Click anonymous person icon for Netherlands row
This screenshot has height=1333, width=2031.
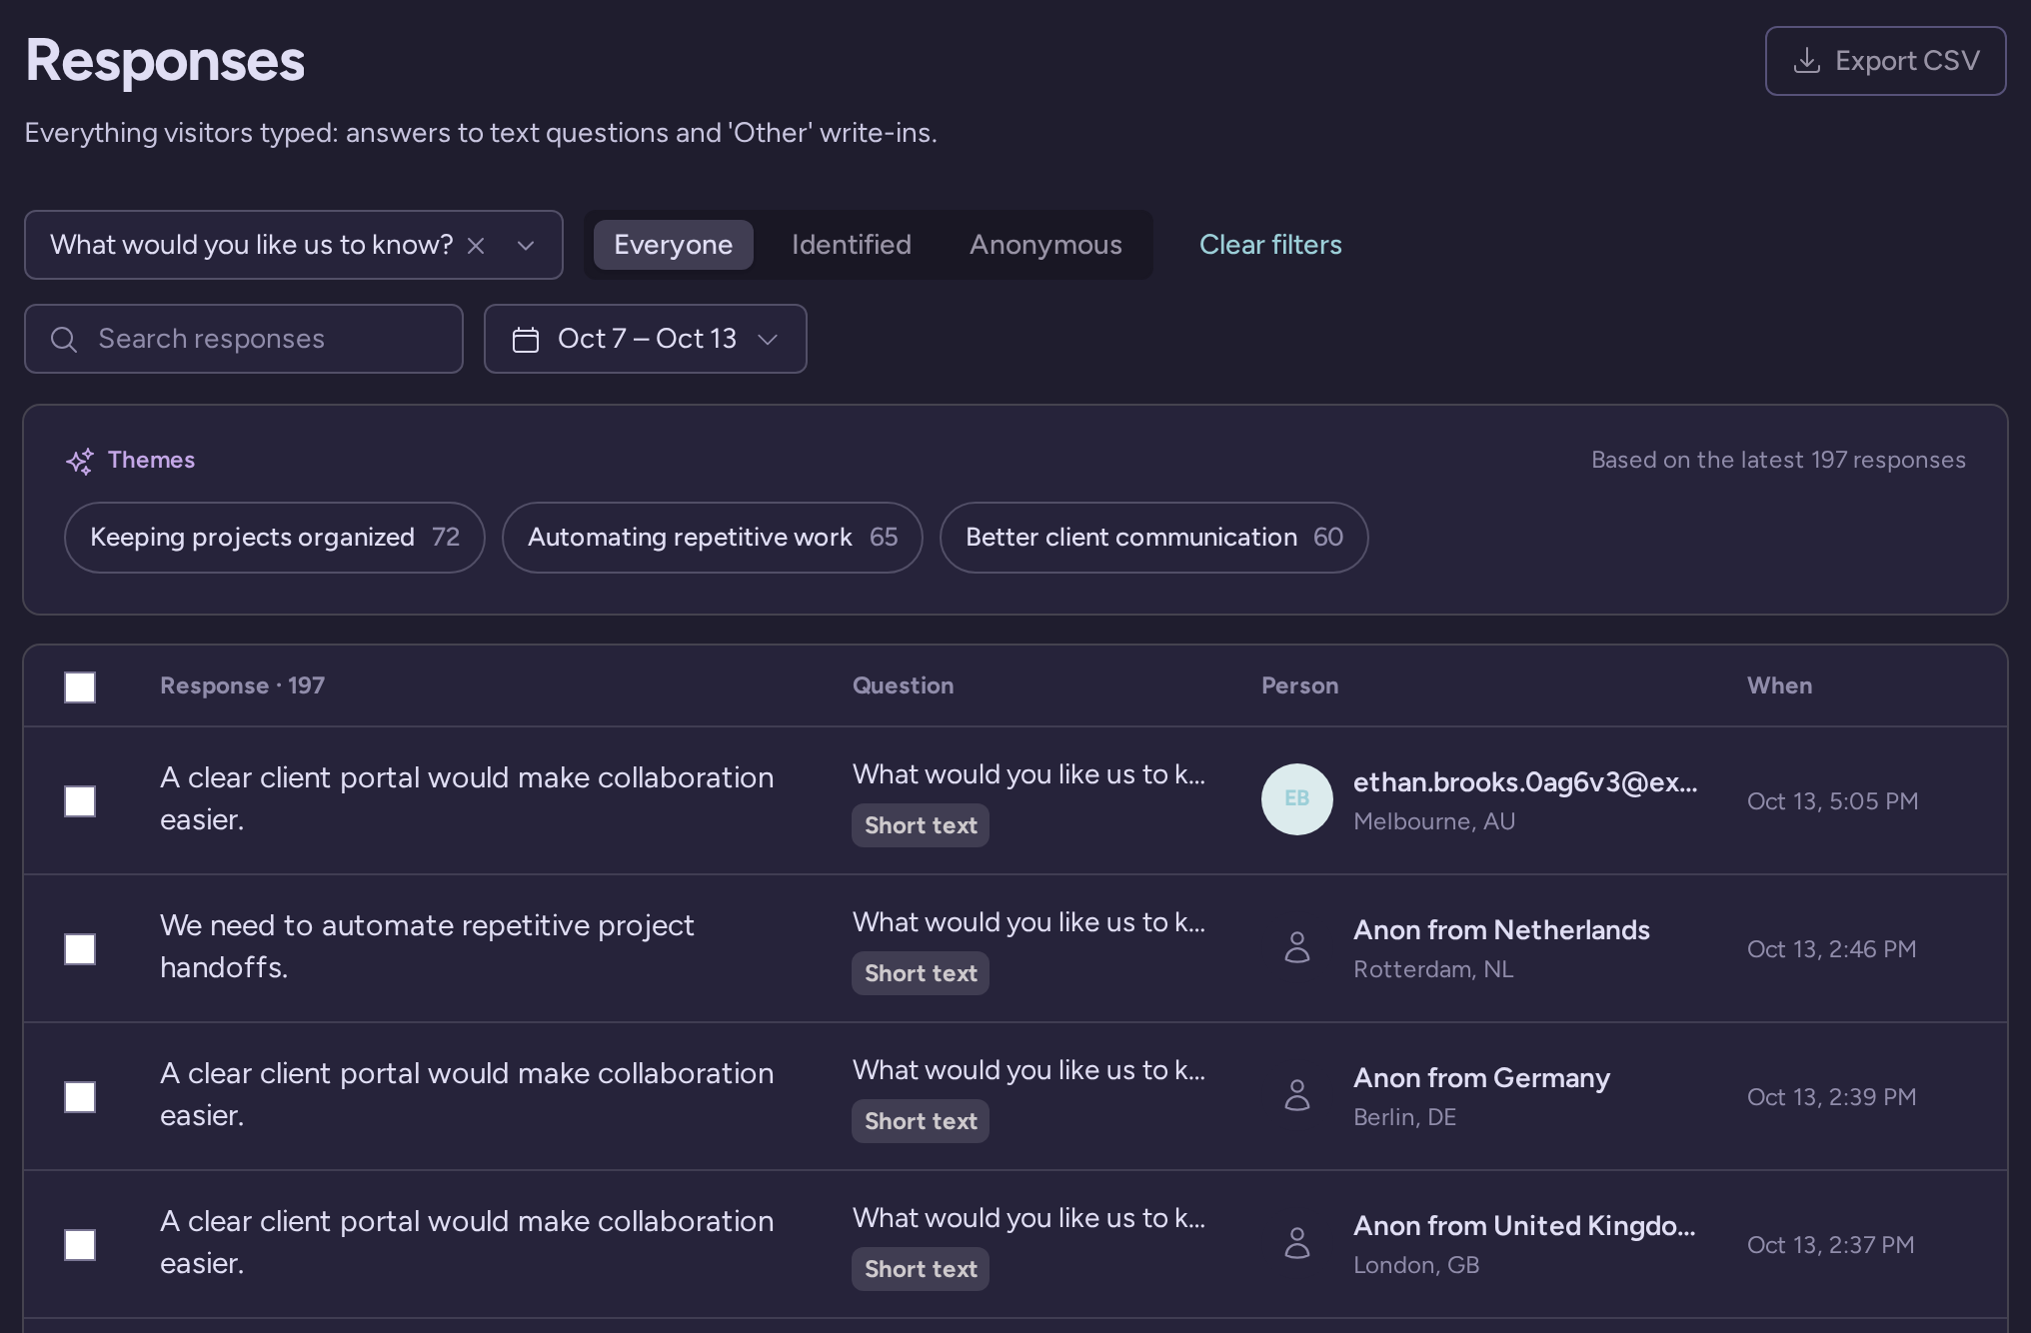tap(1297, 947)
